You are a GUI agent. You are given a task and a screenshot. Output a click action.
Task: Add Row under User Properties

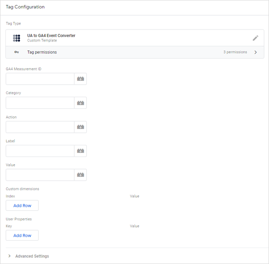coord(22,235)
